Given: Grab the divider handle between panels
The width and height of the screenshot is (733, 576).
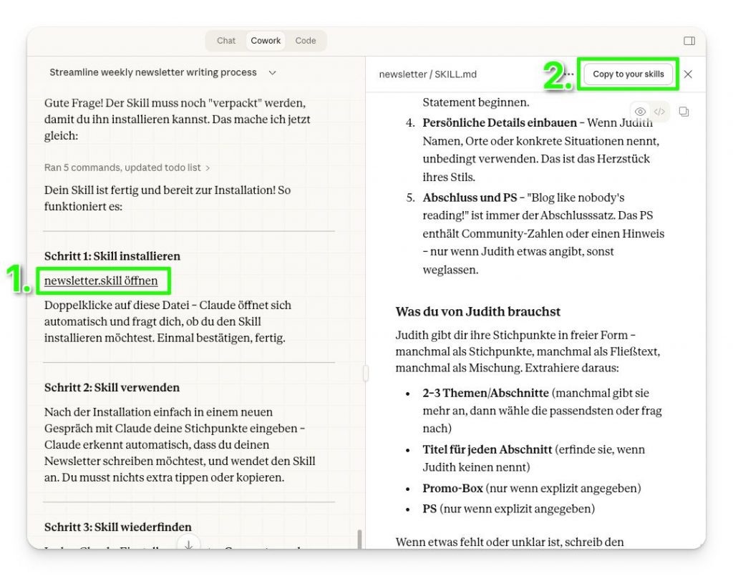Looking at the screenshot, I should [x=366, y=373].
